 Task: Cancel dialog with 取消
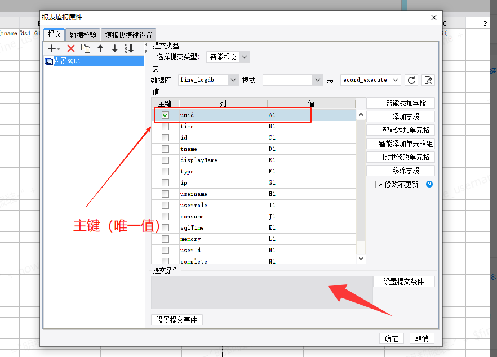click(x=422, y=338)
